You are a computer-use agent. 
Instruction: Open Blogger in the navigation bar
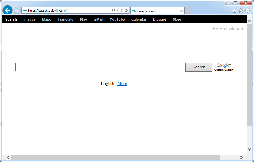click(160, 20)
